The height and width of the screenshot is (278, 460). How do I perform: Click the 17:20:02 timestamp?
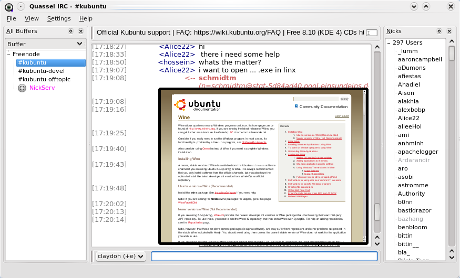109,204
